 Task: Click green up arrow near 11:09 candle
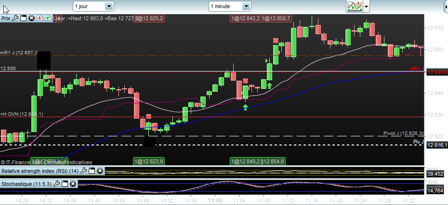[269, 85]
